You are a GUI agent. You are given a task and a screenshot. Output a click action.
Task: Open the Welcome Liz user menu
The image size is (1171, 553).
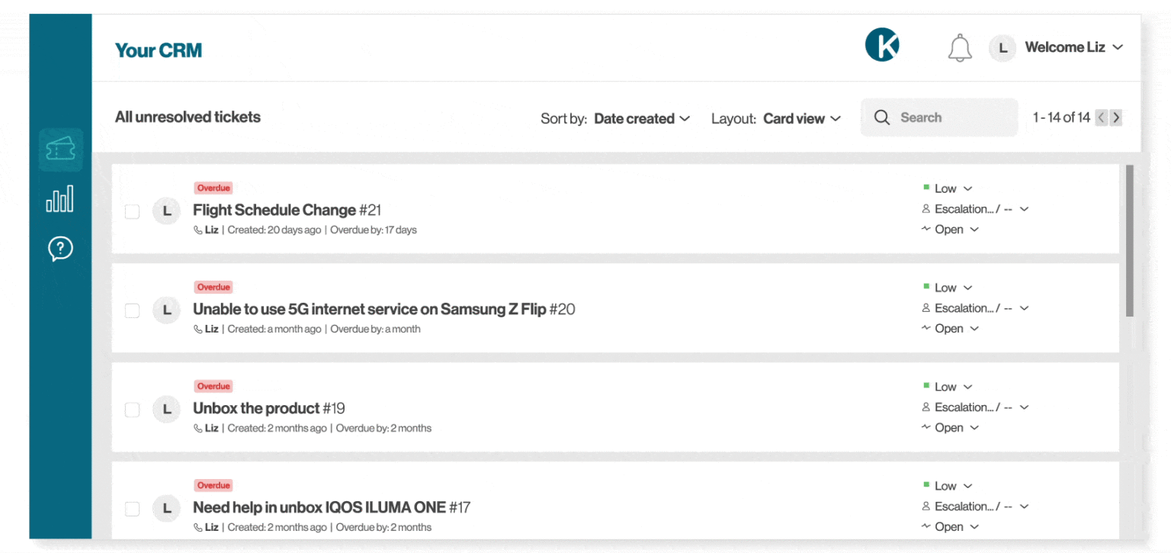point(1073,47)
